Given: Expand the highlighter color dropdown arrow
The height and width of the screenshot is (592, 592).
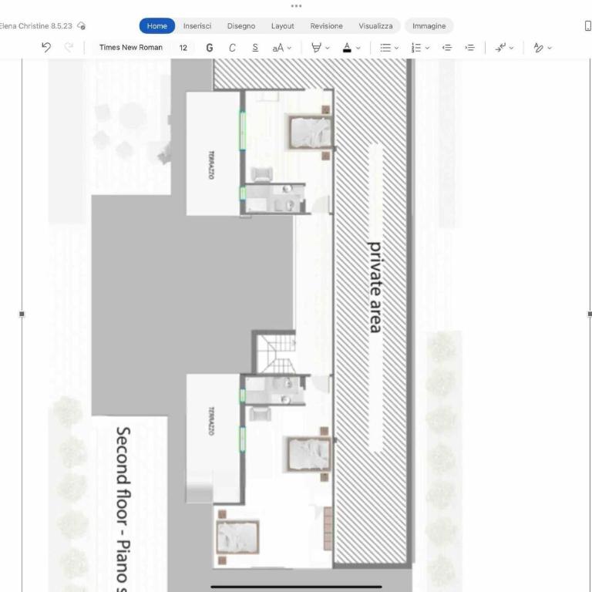Looking at the screenshot, I should [x=328, y=48].
